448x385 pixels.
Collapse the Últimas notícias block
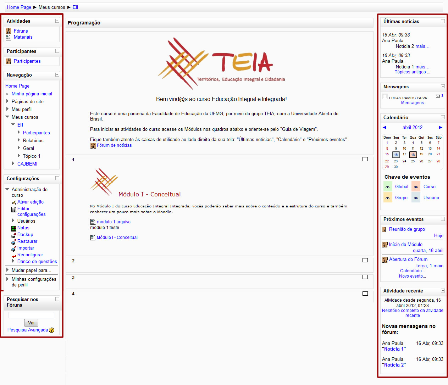(443, 21)
